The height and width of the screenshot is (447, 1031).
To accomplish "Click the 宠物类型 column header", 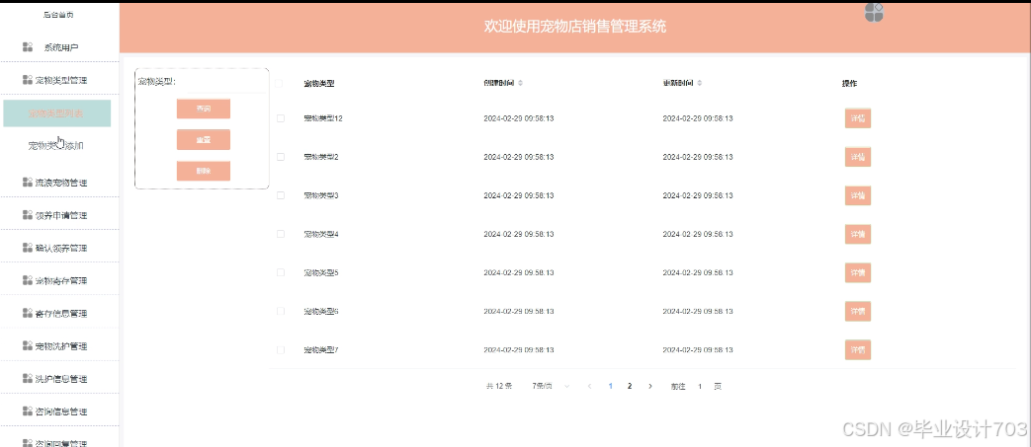I will (x=319, y=83).
